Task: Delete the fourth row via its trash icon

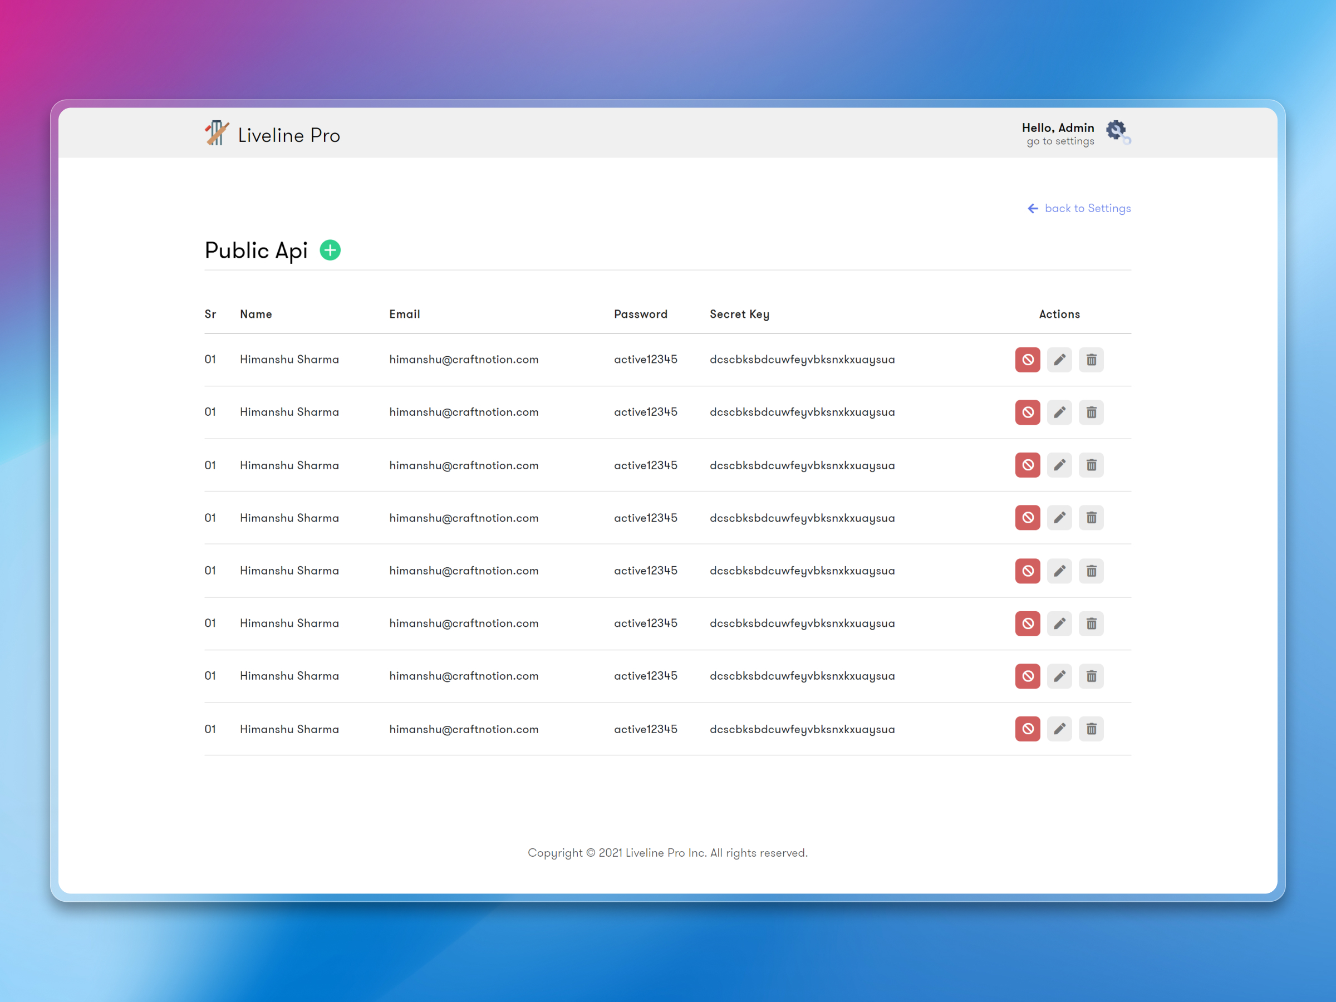Action: (x=1092, y=518)
